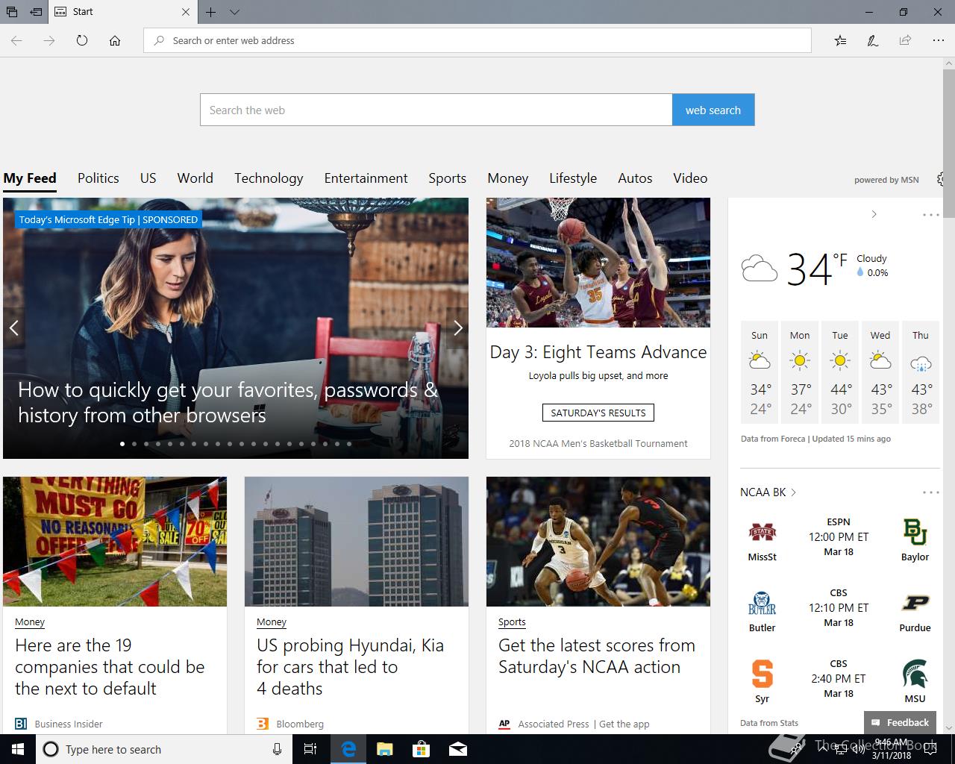Screen dimensions: 955x764
Task: Open 2018 NCAA Men's Basketball Tournament link
Action: tap(598, 443)
